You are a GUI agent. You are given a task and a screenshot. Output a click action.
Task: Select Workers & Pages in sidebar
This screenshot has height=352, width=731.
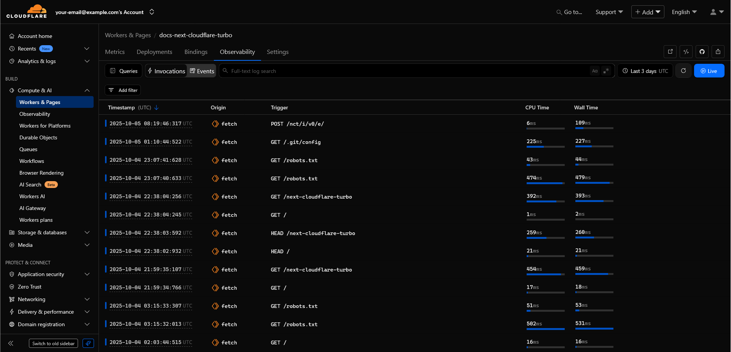(x=54, y=102)
